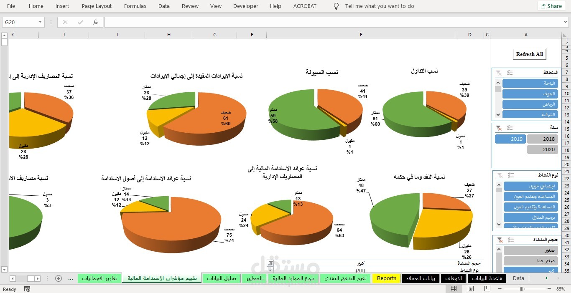Enable multi-select on نوع النشاط slicer

511,175
